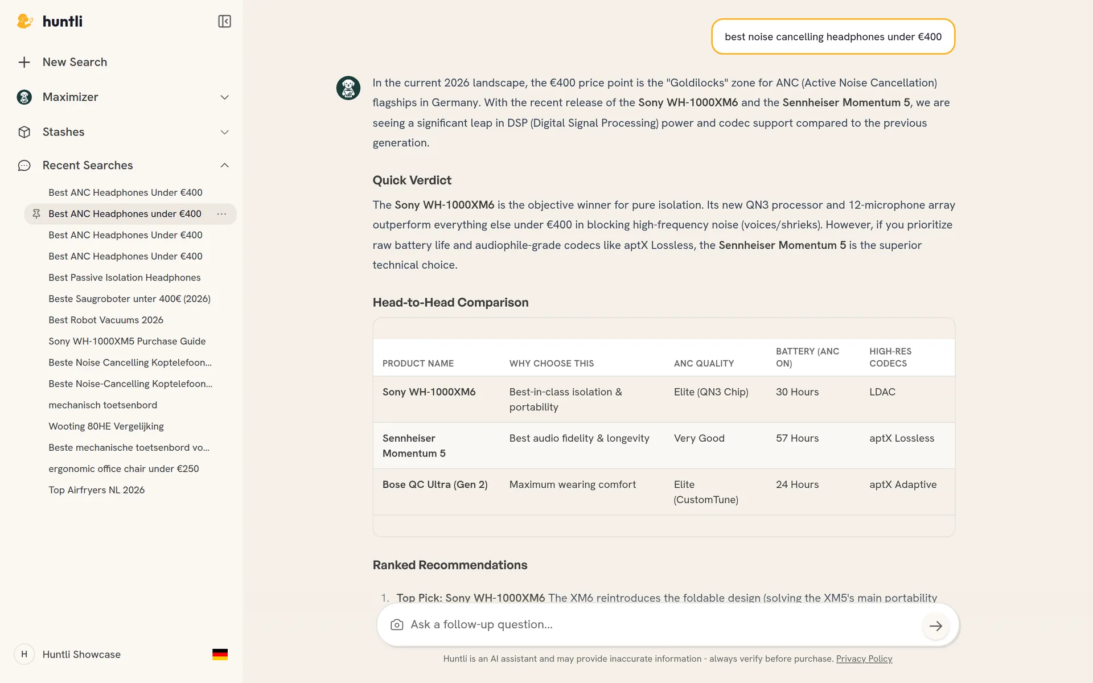Open recent search Best Passive Isolation Headphones
This screenshot has height=683, width=1093.
click(125, 278)
